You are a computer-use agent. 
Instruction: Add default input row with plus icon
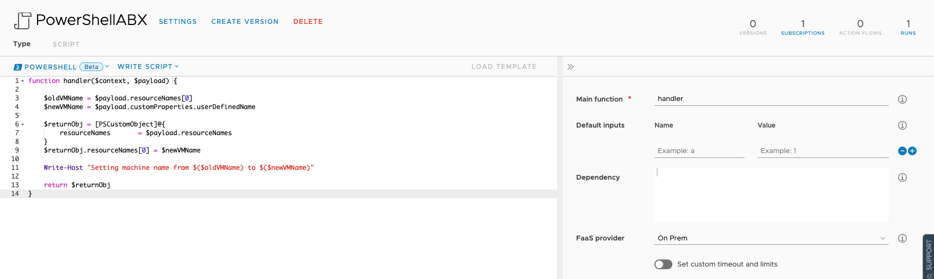(912, 151)
